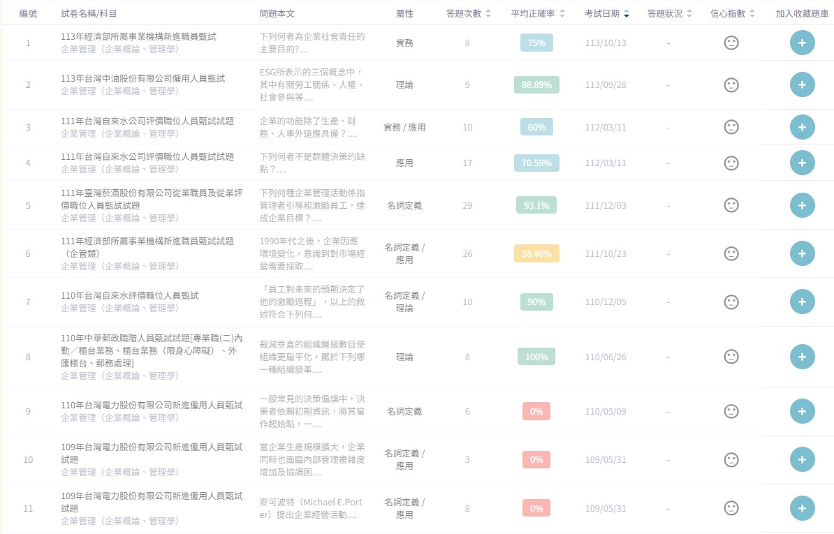Screen dimensions: 834x534
Task: Set confidence face icon for row 3
Action: coord(731,127)
